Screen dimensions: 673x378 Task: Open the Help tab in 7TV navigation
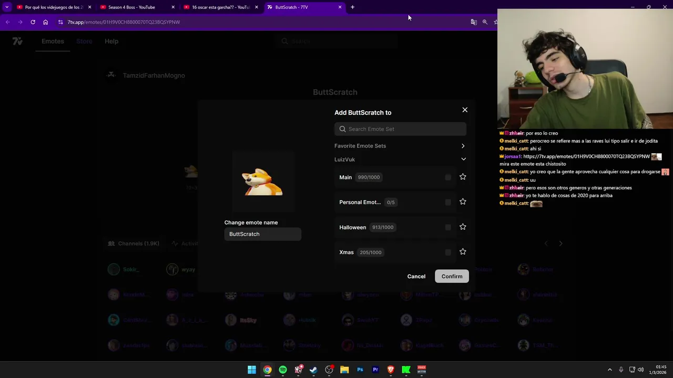(111, 41)
